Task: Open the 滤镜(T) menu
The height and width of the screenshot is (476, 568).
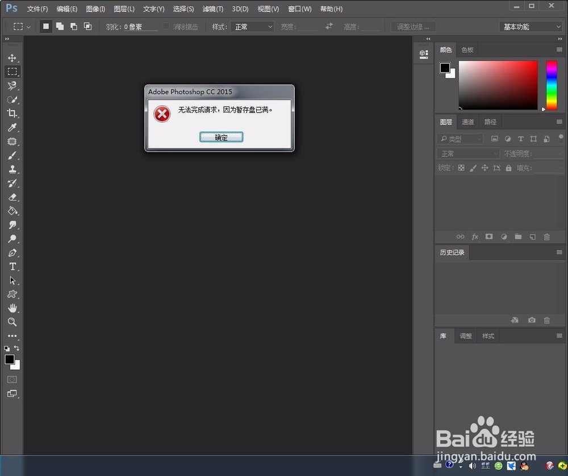Action: click(x=212, y=9)
